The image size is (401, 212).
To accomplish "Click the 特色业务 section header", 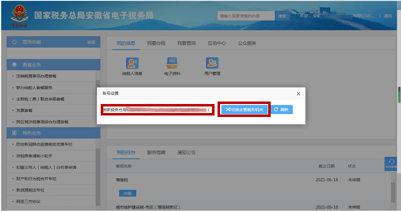I will [x=53, y=133].
